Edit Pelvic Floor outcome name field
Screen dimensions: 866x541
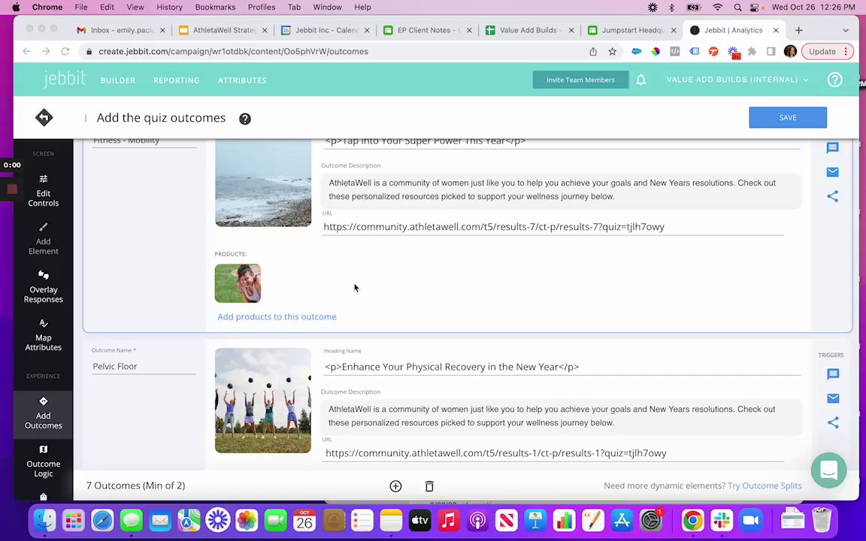click(144, 367)
